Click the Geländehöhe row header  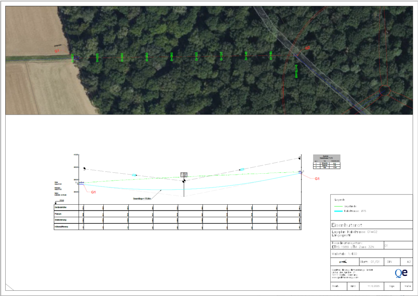(60, 208)
